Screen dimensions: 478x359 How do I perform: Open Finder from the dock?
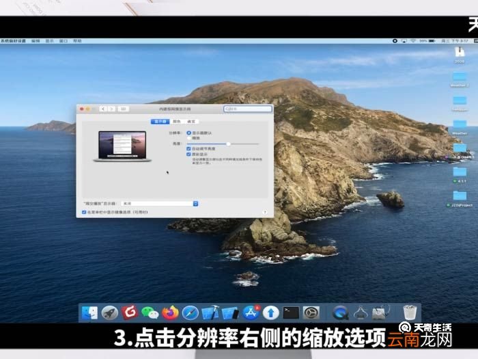coord(89,313)
